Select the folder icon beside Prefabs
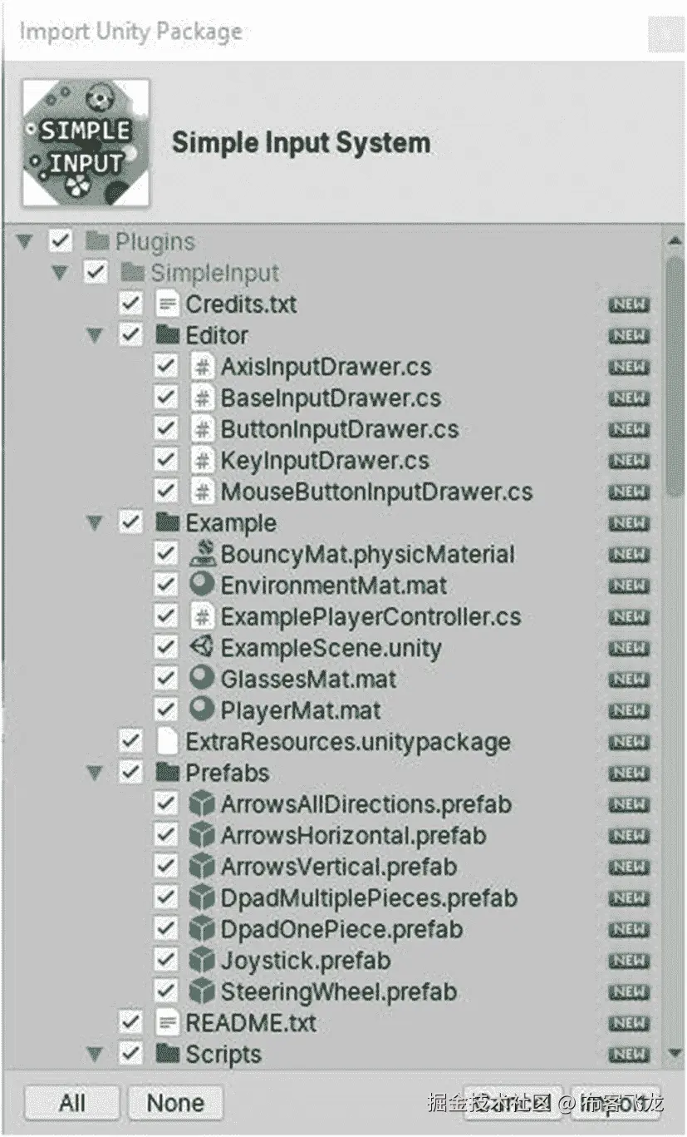Screen dimensions: 687x1137 (169, 773)
